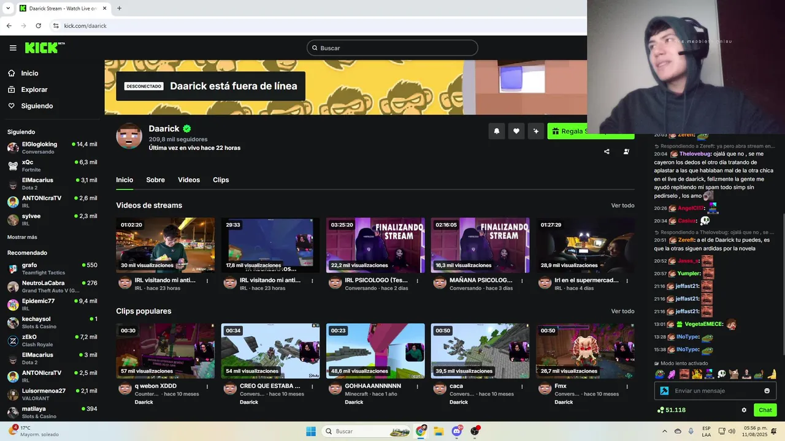Play the 00:23 GOHHAAANNNNNN clip thumbnail
The height and width of the screenshot is (441, 785).
[x=375, y=351]
